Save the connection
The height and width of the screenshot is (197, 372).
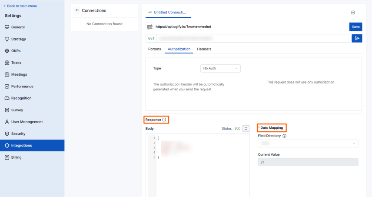[x=355, y=27]
